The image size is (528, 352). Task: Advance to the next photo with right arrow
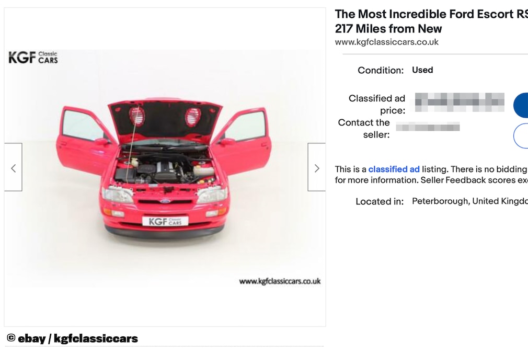[316, 167]
